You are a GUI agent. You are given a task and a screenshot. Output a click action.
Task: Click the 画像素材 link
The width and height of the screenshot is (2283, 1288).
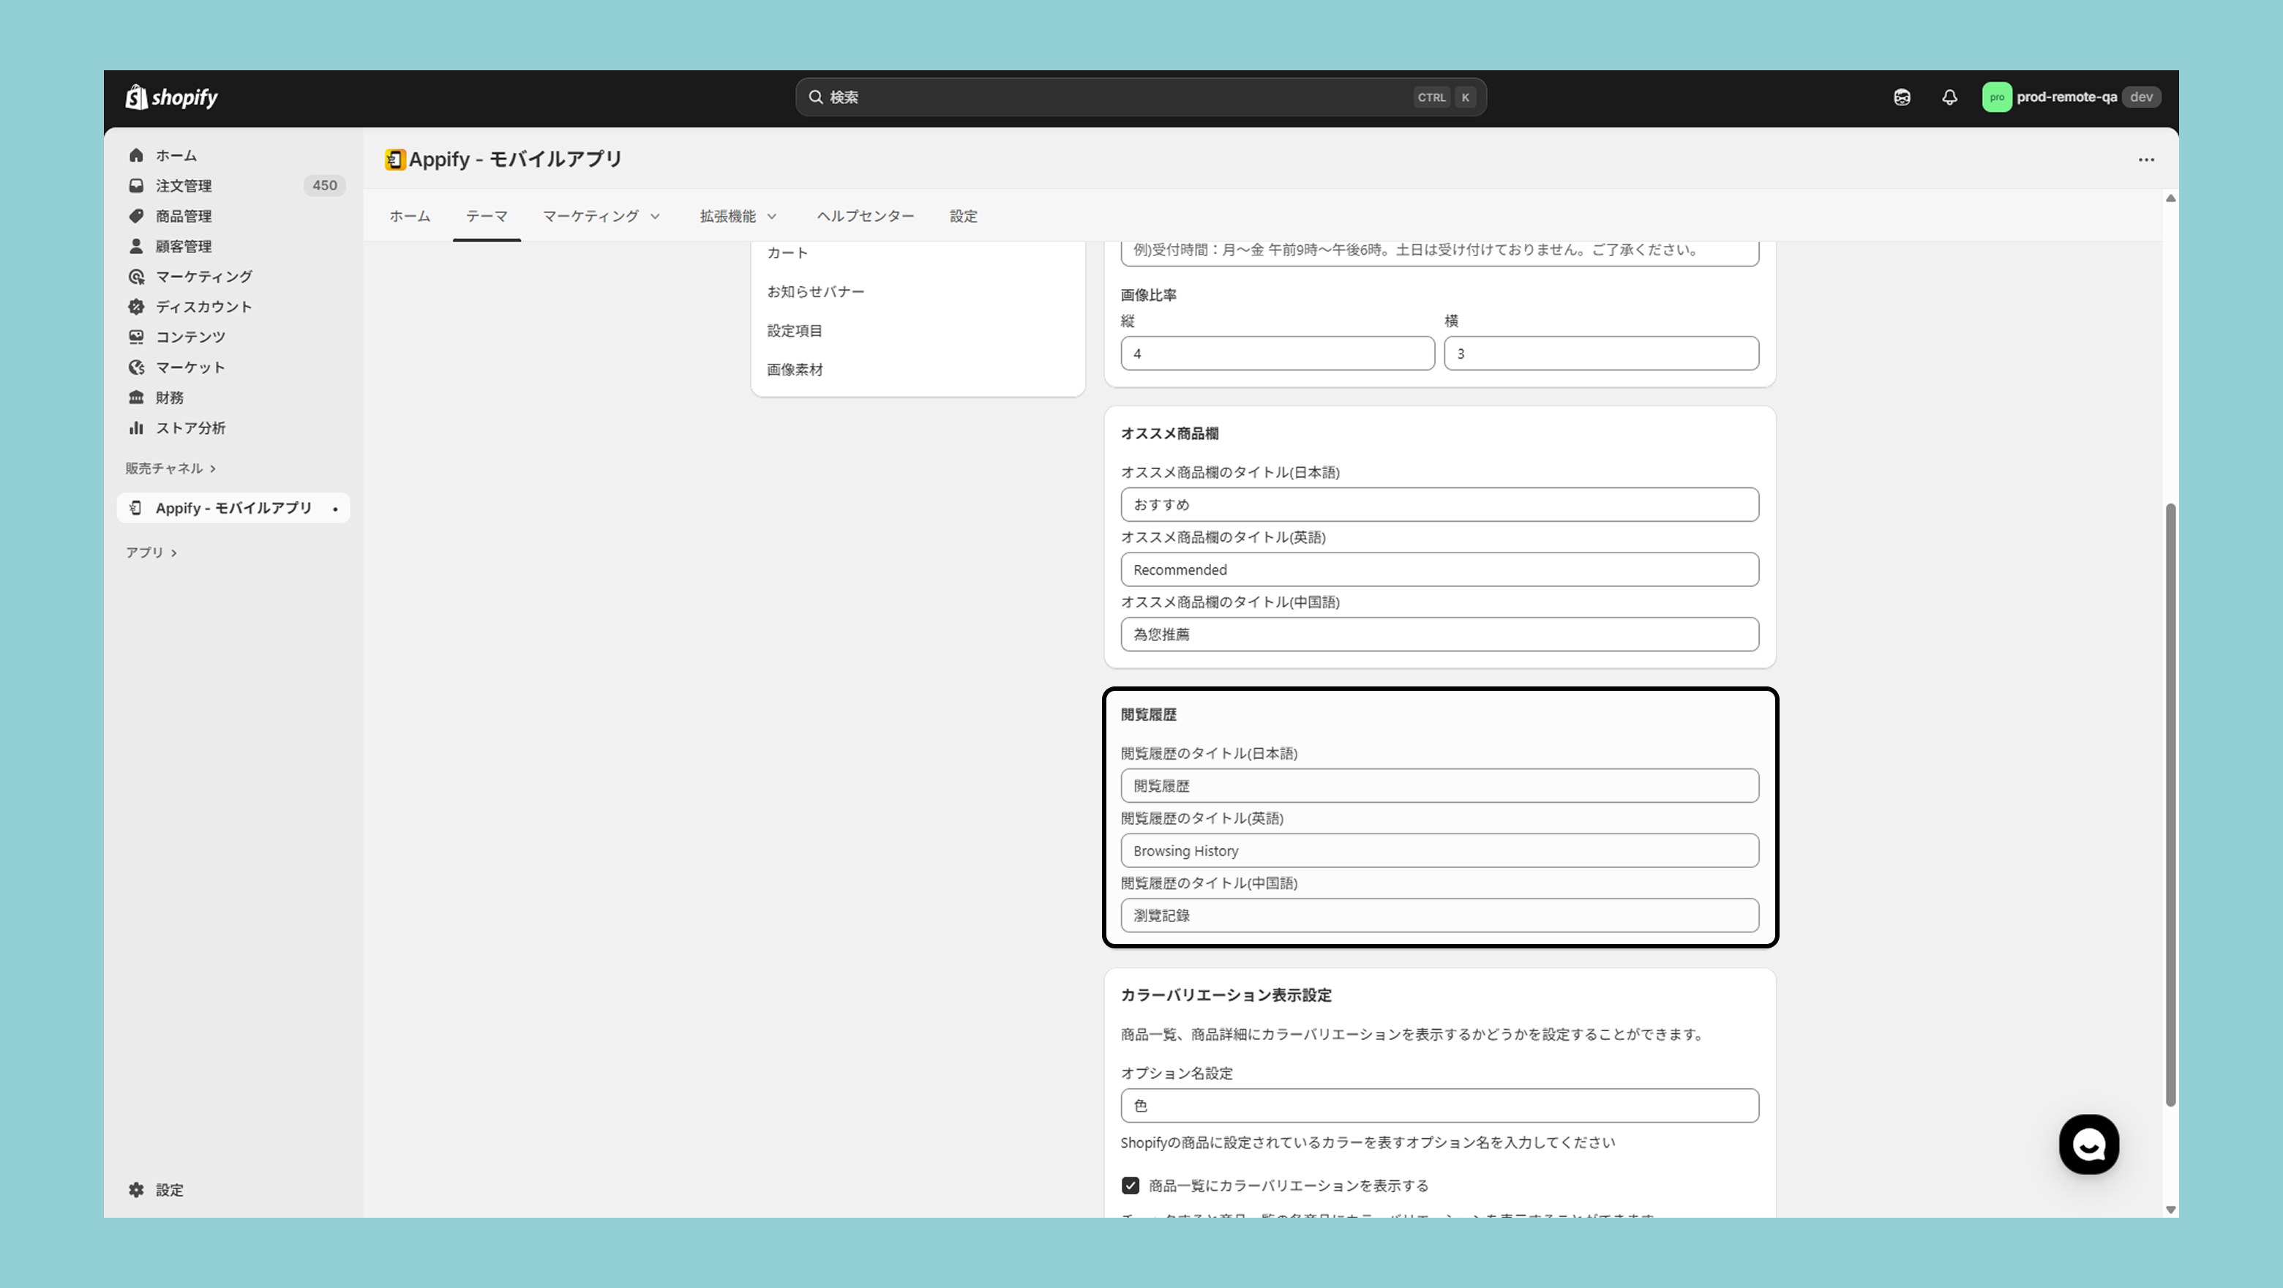(x=795, y=370)
